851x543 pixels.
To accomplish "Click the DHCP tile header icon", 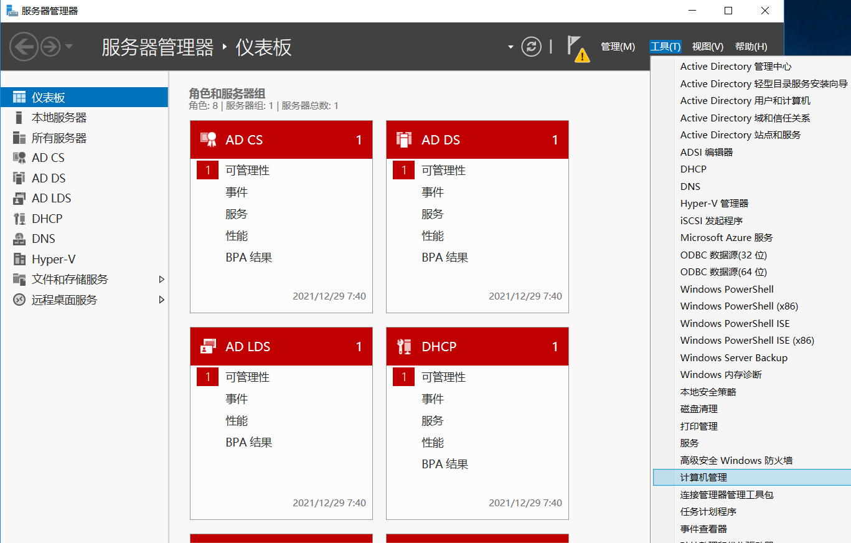I will click(404, 346).
